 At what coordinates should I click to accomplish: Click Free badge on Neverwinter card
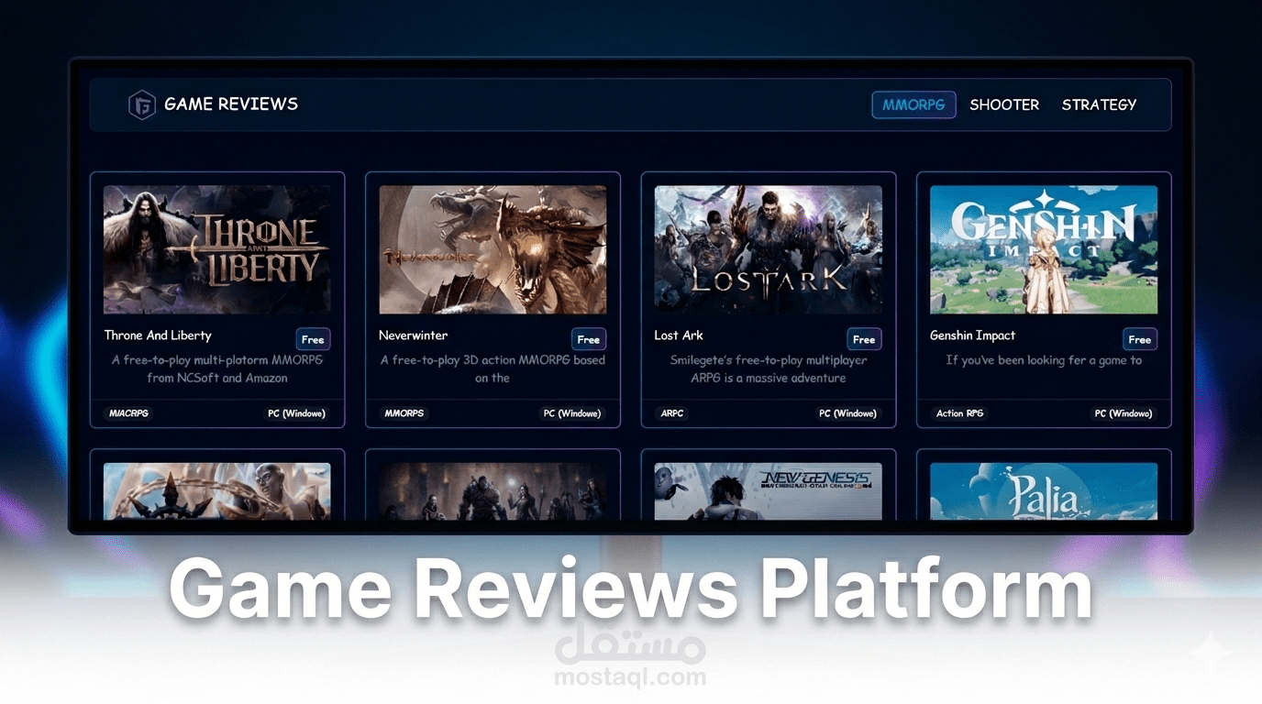589,339
